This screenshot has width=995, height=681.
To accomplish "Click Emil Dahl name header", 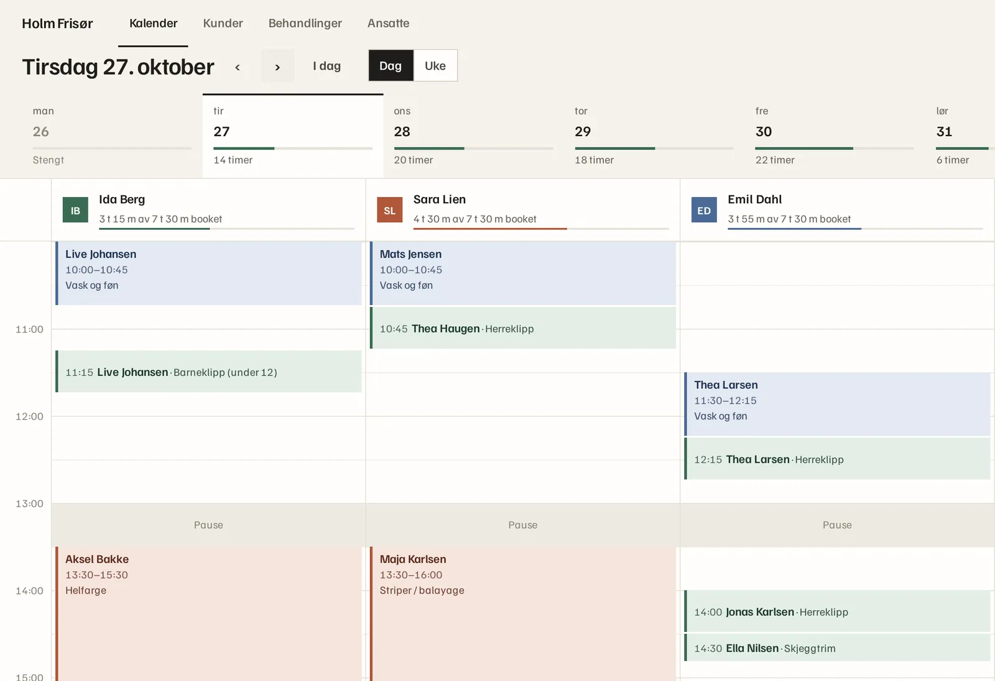I will (754, 199).
